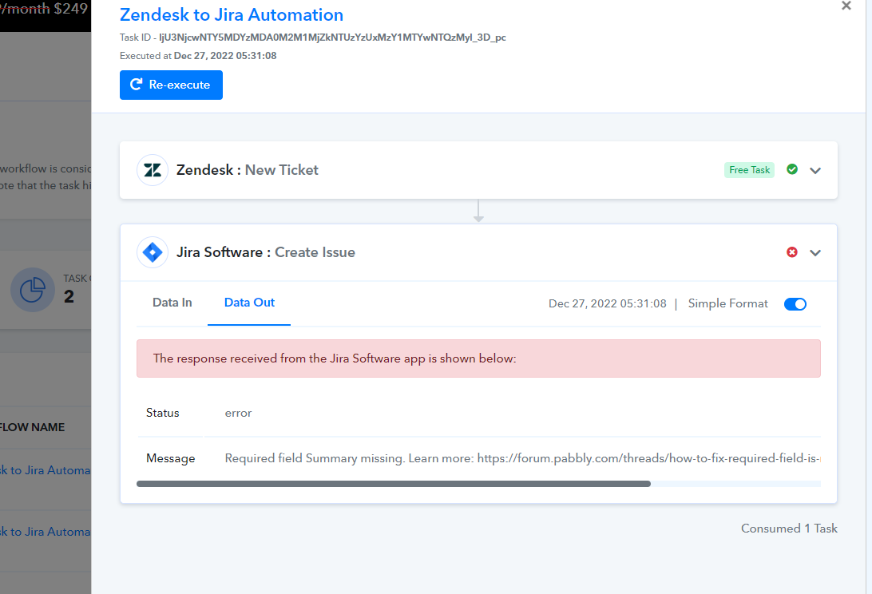Viewport: 872px width, 594px height.
Task: Click the Executed at timestamp text
Action: [x=198, y=56]
